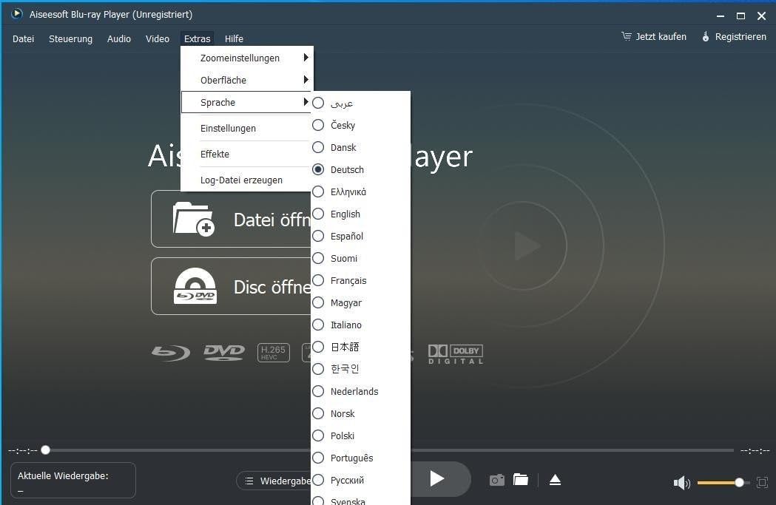Open the Datei menu
Viewport: 776px width, 505px height.
pos(23,38)
